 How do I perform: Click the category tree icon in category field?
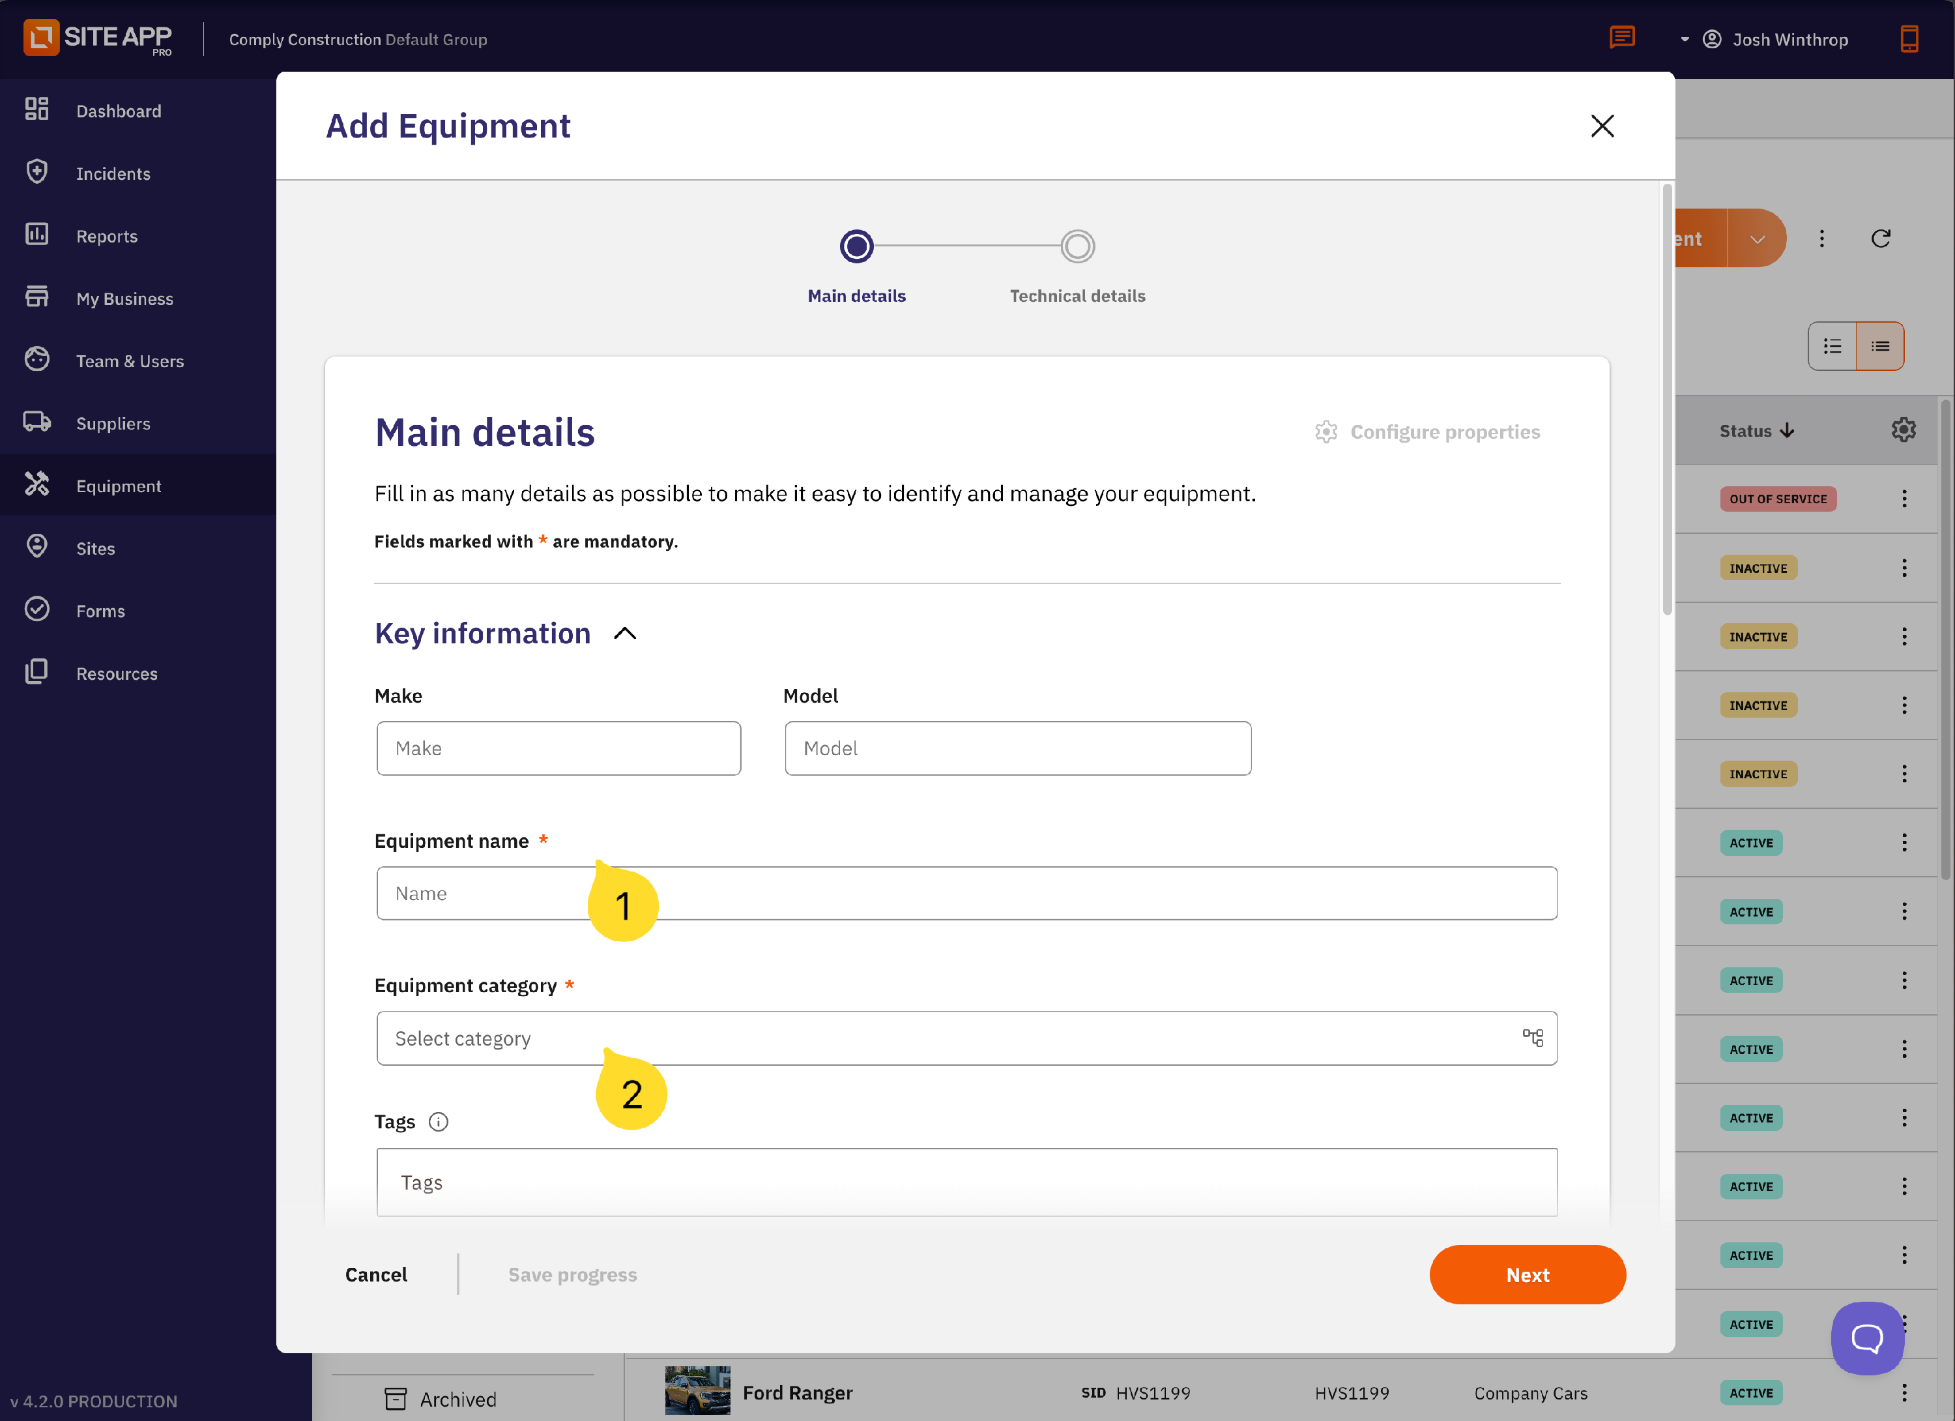coord(1533,1037)
